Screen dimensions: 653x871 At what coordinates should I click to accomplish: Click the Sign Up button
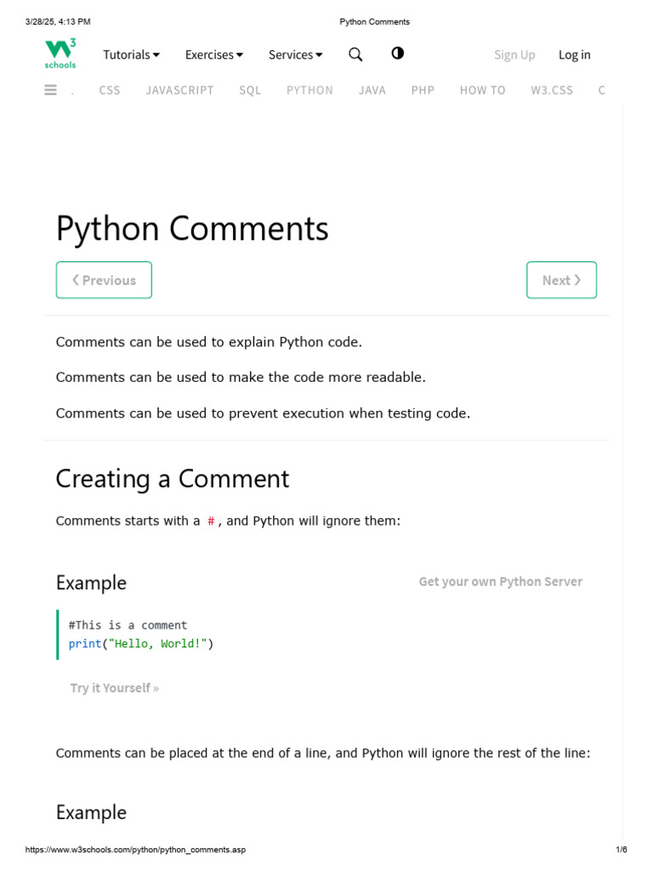point(514,54)
